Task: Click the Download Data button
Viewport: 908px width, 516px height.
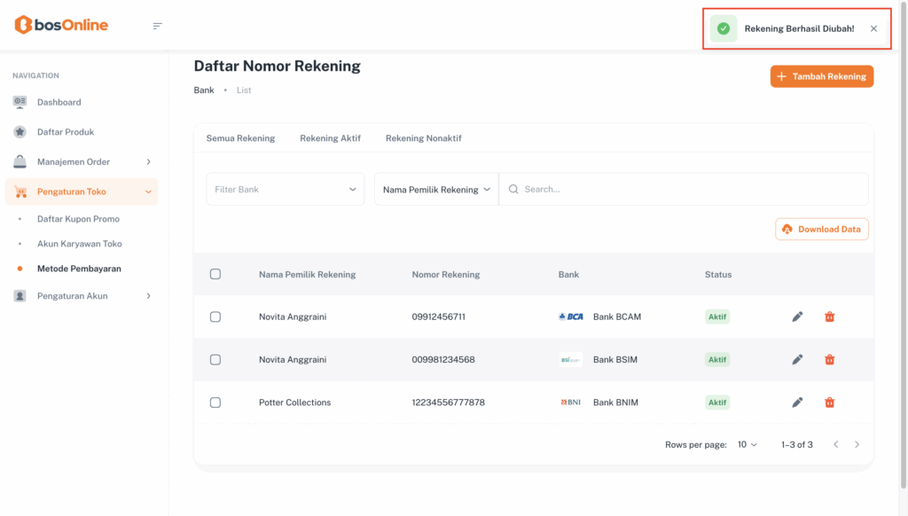Action: pyautogui.click(x=821, y=229)
